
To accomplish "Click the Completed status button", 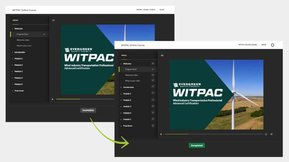I will [x=197, y=145].
